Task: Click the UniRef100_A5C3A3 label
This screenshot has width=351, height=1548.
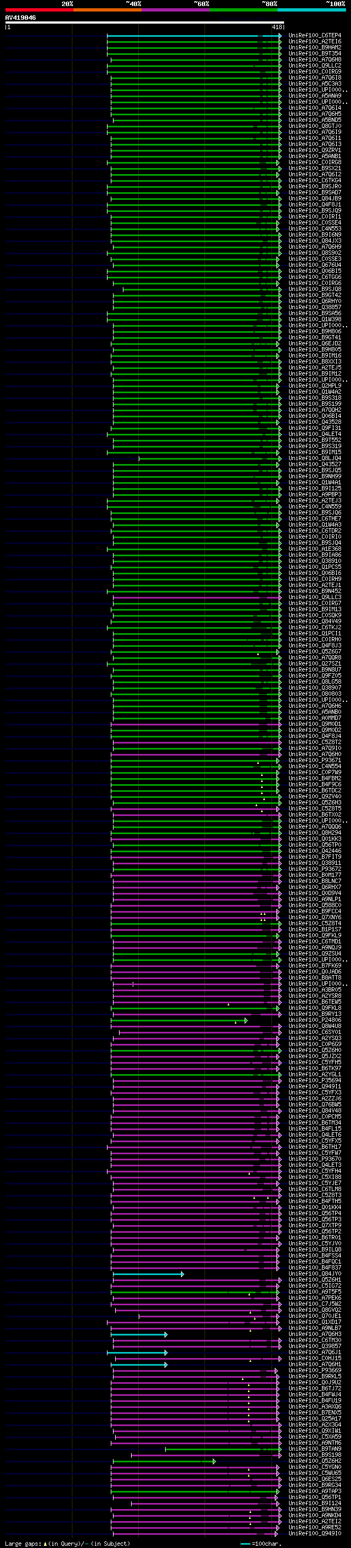Action: pos(315,83)
